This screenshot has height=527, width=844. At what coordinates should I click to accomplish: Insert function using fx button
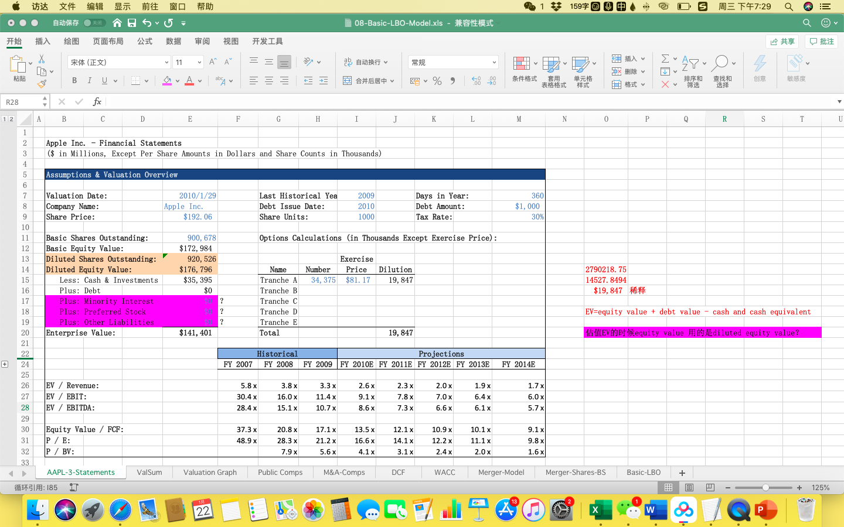(97, 102)
